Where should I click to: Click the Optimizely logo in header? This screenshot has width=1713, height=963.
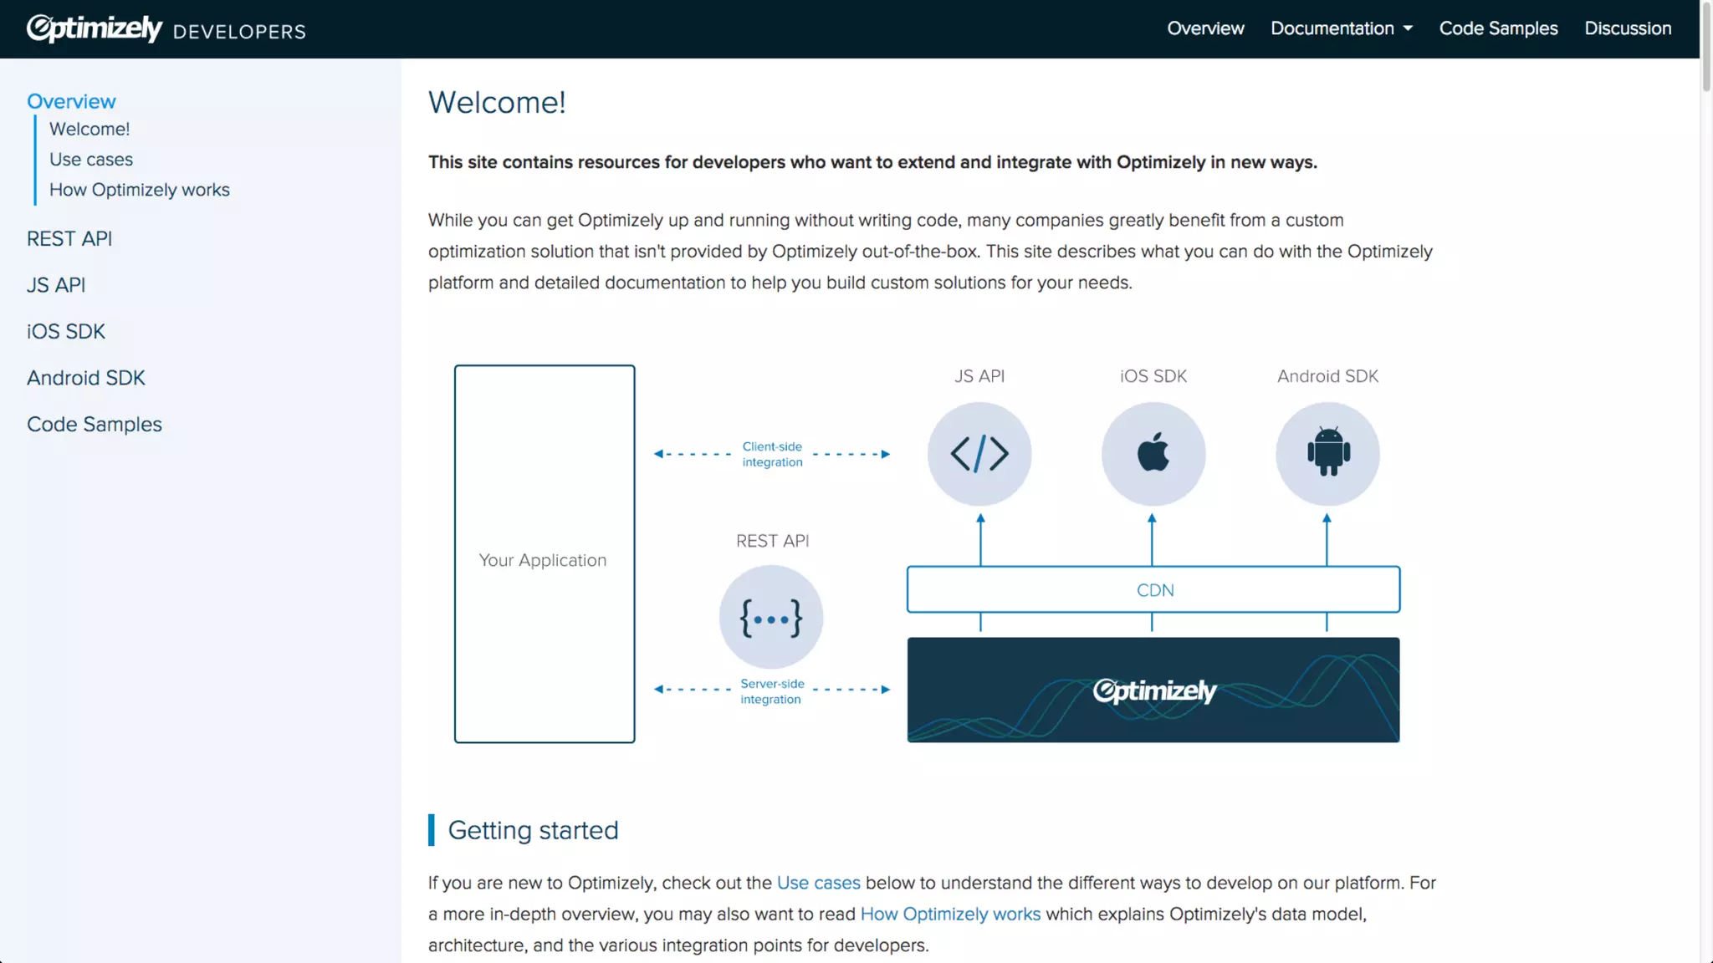tap(95, 28)
